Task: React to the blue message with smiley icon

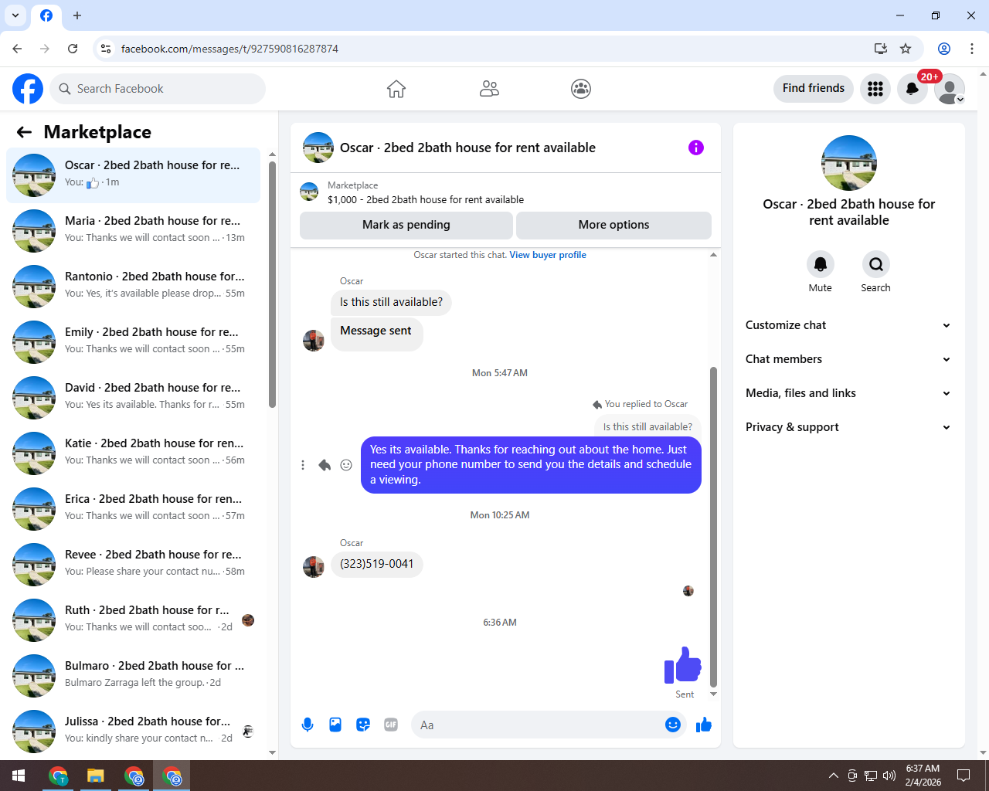Action: coord(346,465)
